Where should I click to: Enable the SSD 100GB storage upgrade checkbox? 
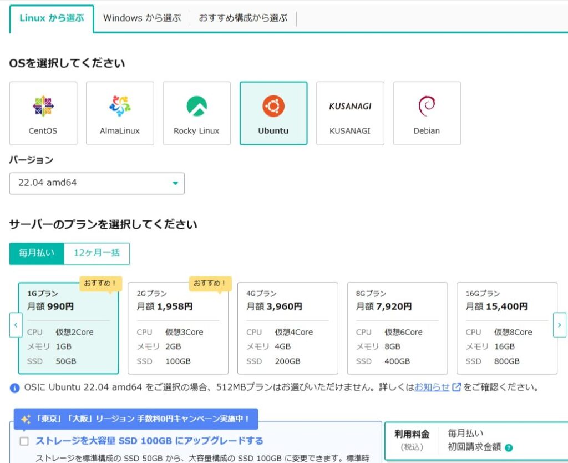click(23, 440)
